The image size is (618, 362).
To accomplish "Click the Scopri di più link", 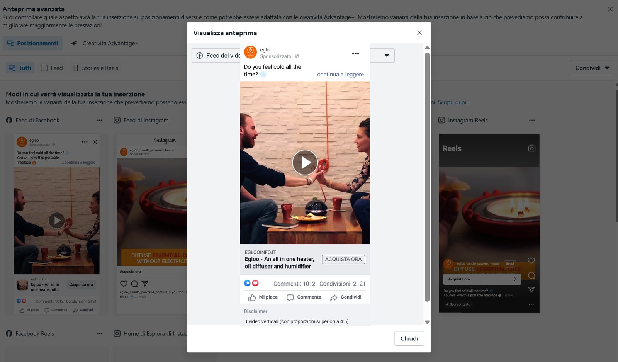I will (x=453, y=102).
